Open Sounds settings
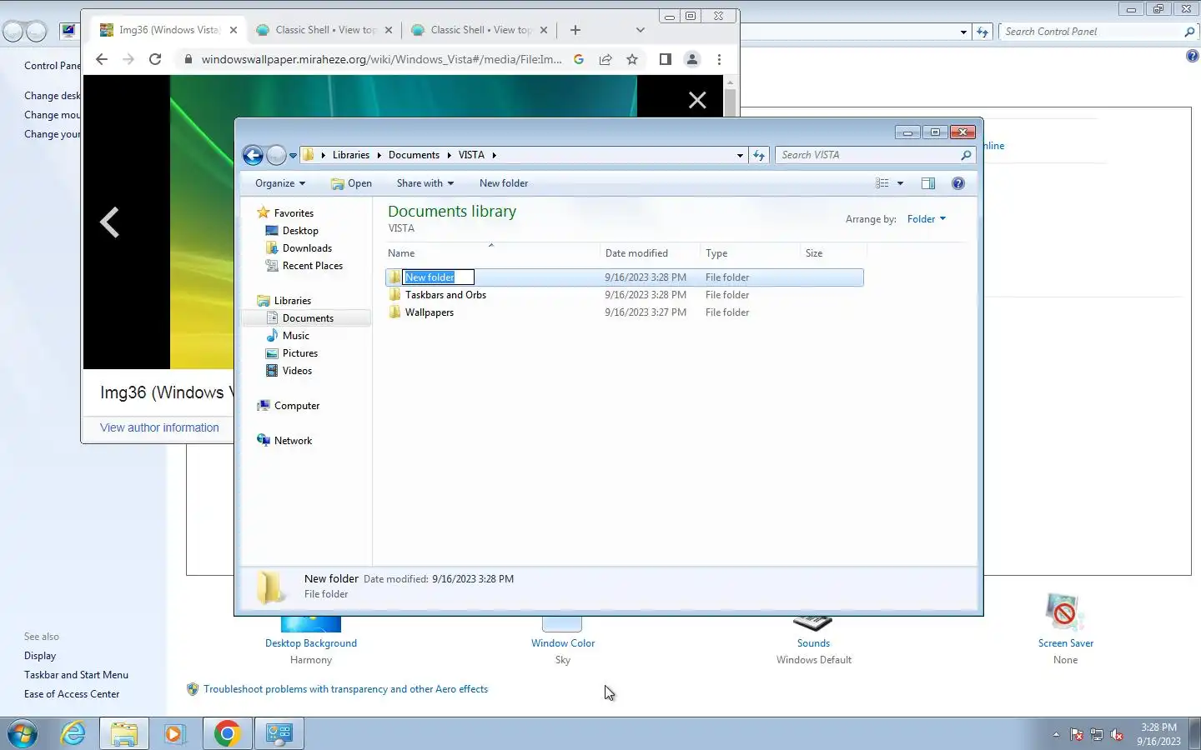Viewport: 1201px width, 750px height. (x=813, y=643)
